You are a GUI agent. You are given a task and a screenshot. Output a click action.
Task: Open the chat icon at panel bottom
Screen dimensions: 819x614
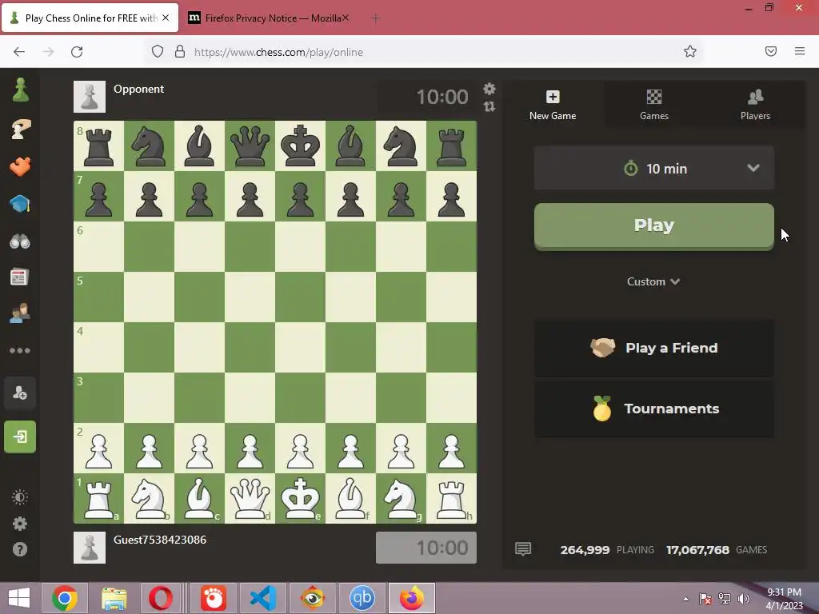click(523, 548)
